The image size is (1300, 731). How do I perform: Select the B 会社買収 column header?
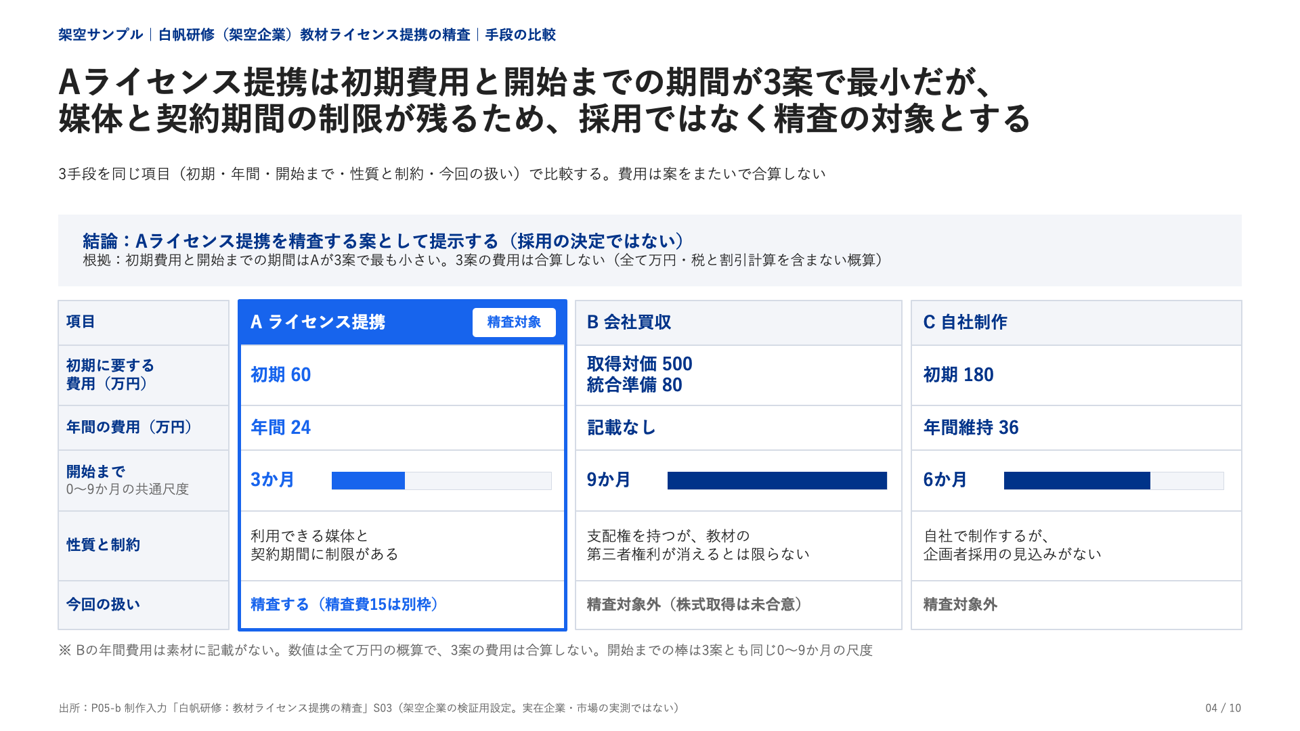738,322
